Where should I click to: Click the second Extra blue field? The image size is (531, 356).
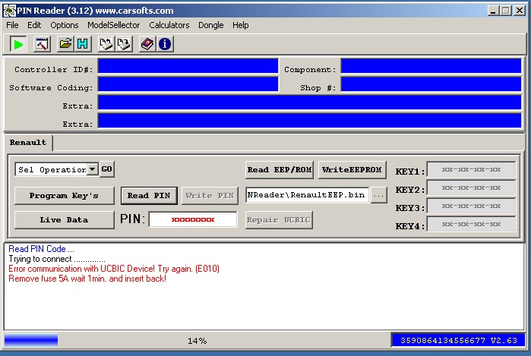pos(309,121)
